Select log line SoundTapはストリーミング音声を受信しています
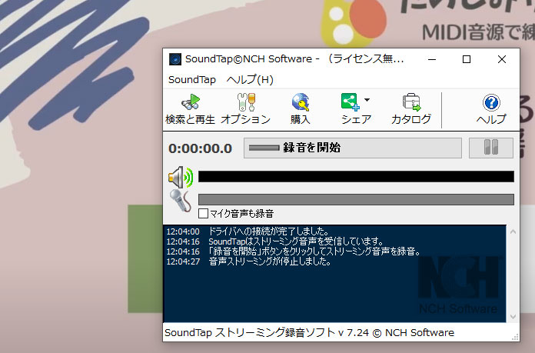This screenshot has width=535, height=353. pos(297,241)
